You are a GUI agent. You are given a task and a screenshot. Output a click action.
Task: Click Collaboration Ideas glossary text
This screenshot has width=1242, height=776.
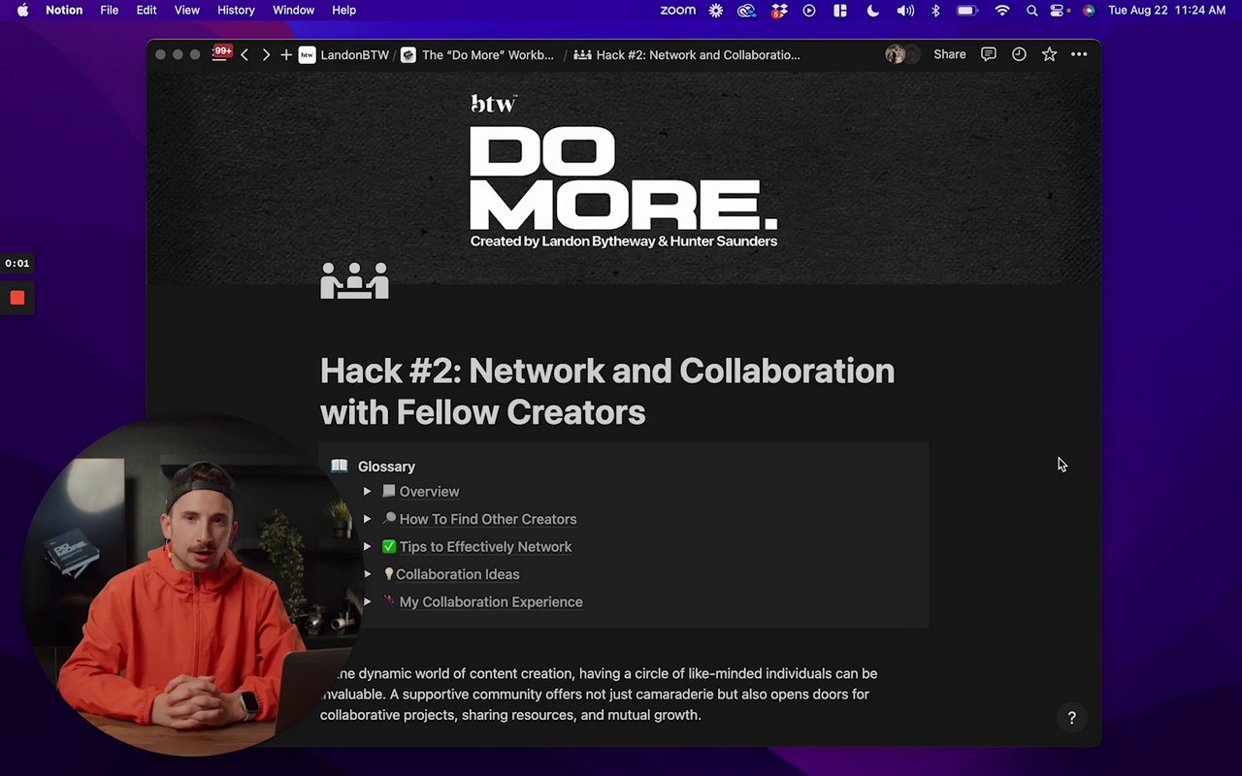coord(457,574)
